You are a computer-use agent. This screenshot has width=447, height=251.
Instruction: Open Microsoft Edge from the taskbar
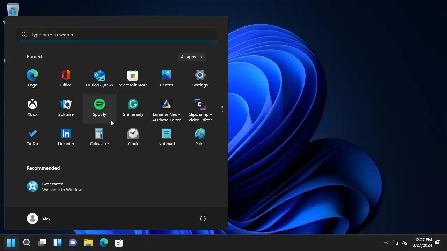tap(104, 243)
